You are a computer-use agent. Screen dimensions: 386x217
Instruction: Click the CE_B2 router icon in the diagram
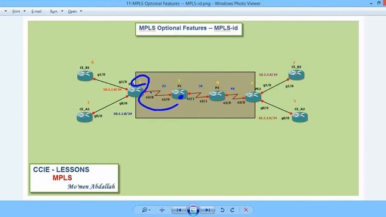296,75
